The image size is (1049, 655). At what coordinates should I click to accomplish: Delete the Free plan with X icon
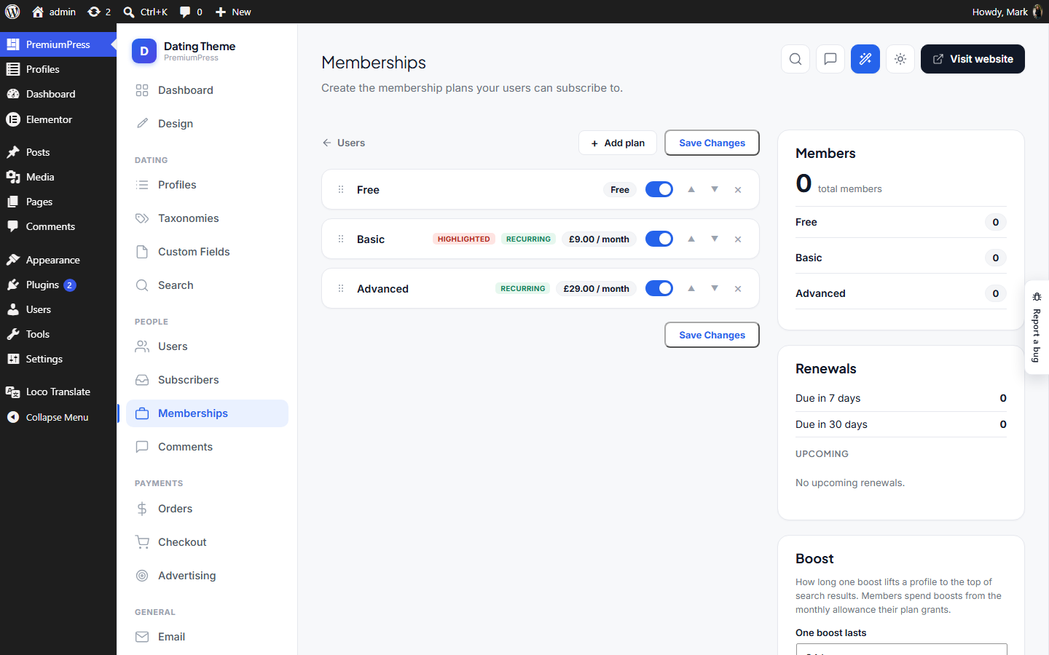(x=738, y=190)
